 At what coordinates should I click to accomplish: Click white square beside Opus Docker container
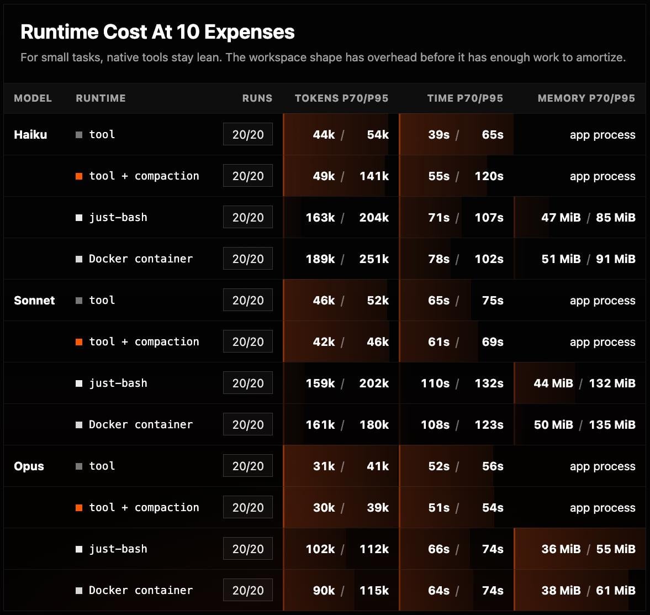click(x=79, y=591)
